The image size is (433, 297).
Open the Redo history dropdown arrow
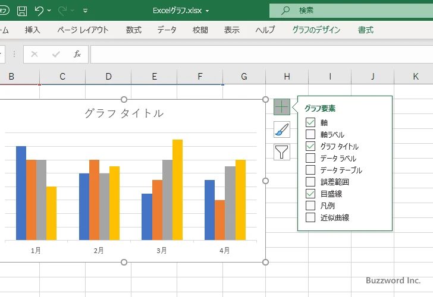point(73,11)
